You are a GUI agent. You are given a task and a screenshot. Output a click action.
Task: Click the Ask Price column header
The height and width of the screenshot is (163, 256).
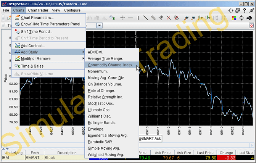(163, 153)
